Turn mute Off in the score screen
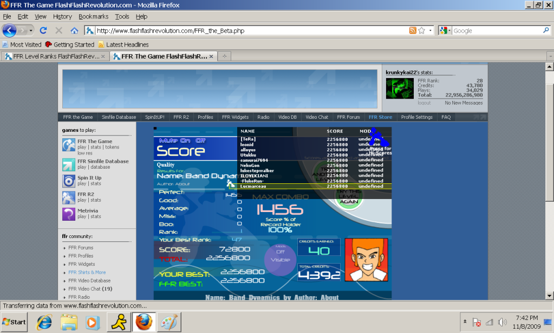The image size is (554, 333). point(200,140)
